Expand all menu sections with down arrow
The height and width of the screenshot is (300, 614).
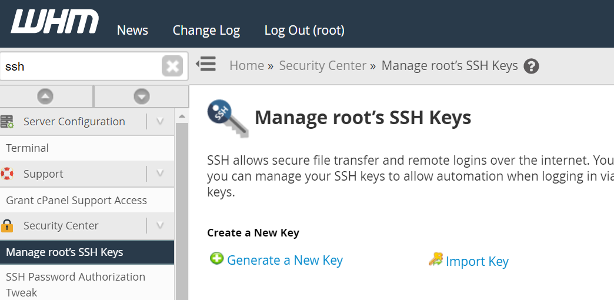(142, 96)
